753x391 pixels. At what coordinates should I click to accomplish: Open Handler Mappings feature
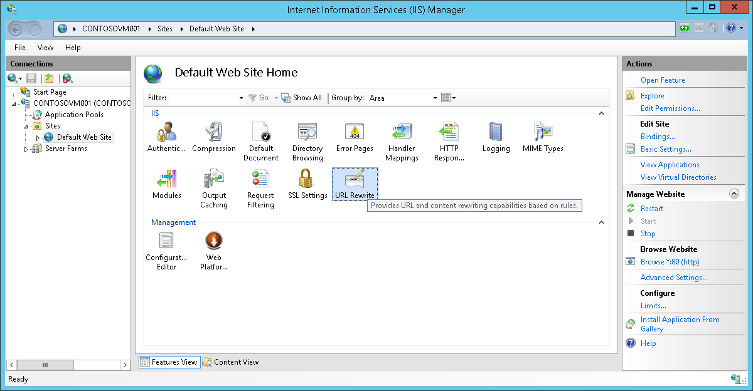point(402,142)
